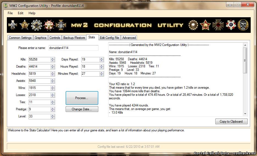Click the red and white starburst emblem
This screenshot has height=156, width=257.
pos(49,25)
